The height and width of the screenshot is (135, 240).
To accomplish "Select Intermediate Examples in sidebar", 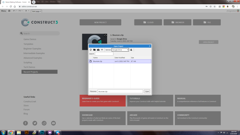I will point(34,53).
